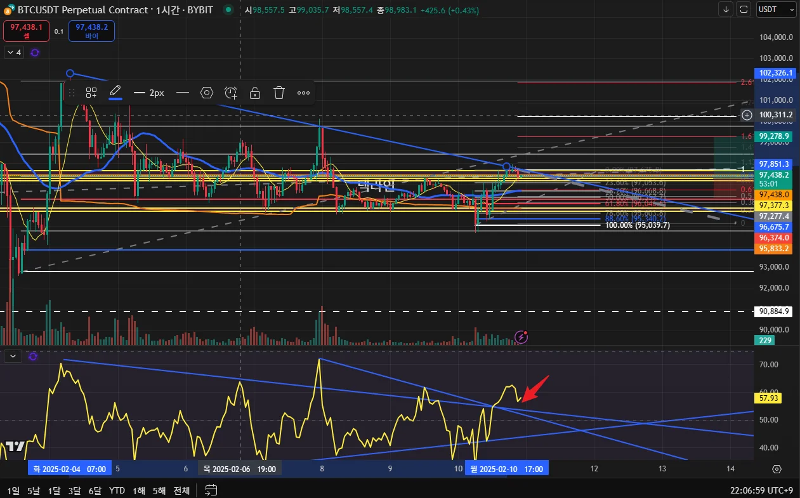
Task: Click the gray 97,277.4 price label
Action: pos(775,216)
